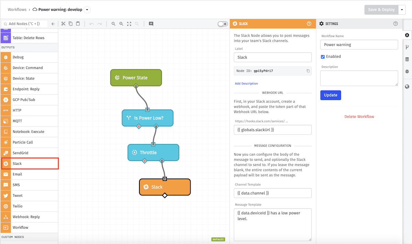Zoom in on the workflow canvas
This screenshot has width=412, height=244.
point(121,24)
